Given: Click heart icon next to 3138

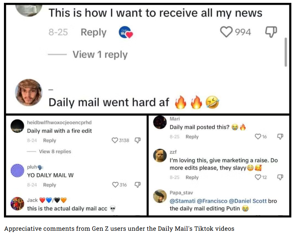Looking at the screenshot, I should point(115,141).
